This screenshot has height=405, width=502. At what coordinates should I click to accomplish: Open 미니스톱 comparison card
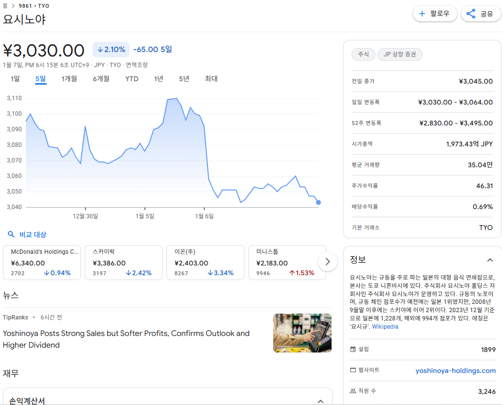click(287, 263)
